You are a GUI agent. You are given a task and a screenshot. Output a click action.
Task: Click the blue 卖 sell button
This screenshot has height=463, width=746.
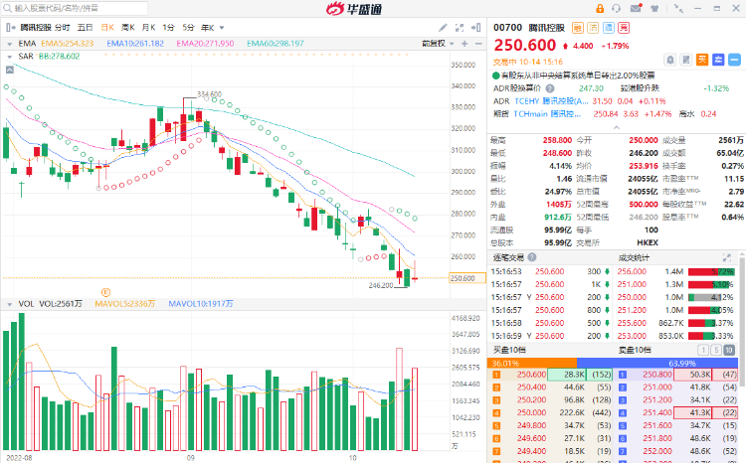pyautogui.click(x=718, y=60)
